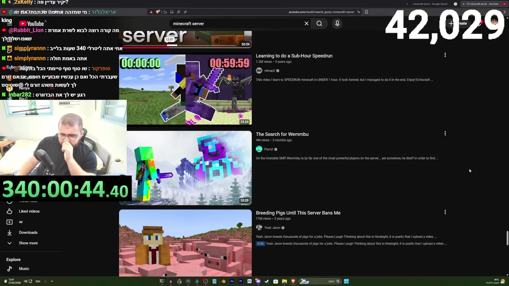
Task: Launch Blender from taskbar
Action: 223,281
